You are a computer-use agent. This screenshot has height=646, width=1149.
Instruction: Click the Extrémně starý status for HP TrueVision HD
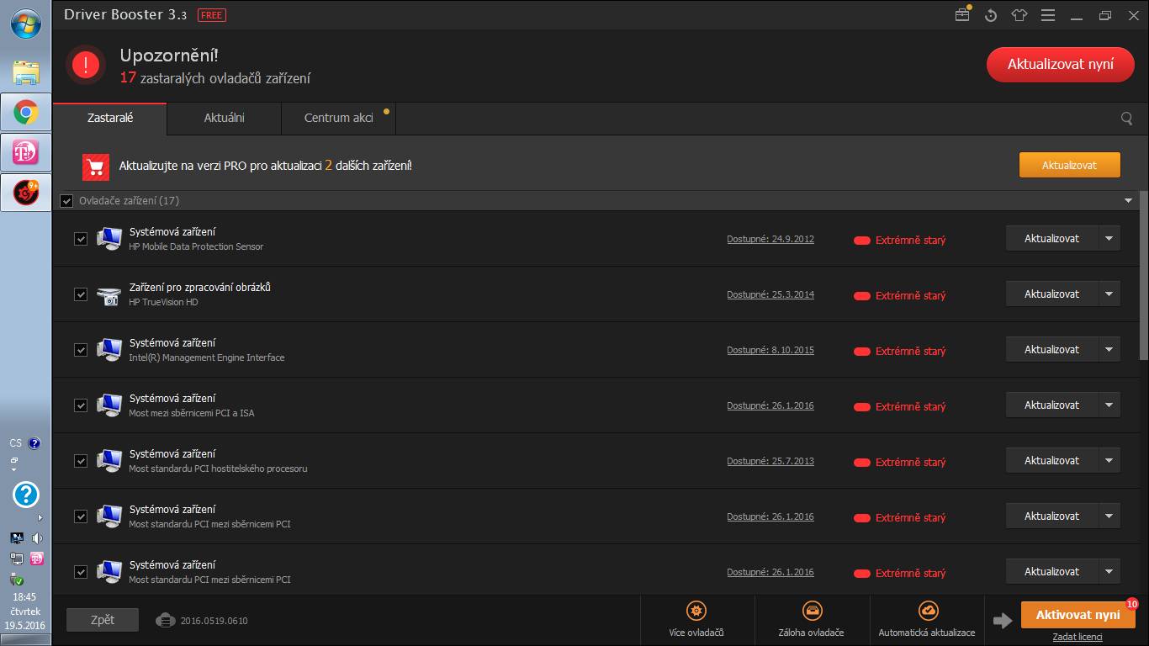coord(900,295)
